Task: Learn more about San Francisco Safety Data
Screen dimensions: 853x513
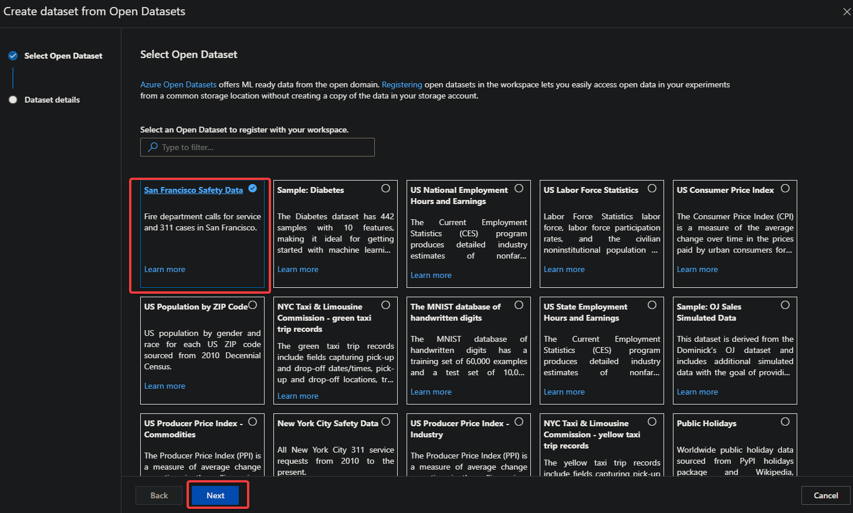Action: point(165,269)
